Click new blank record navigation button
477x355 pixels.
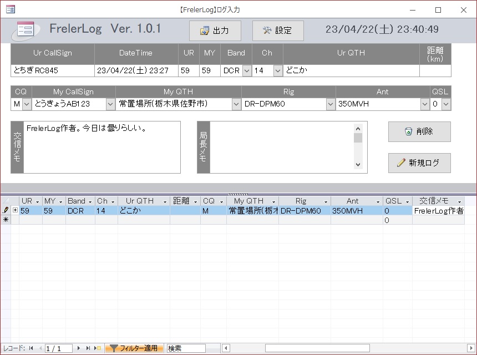pos(98,348)
